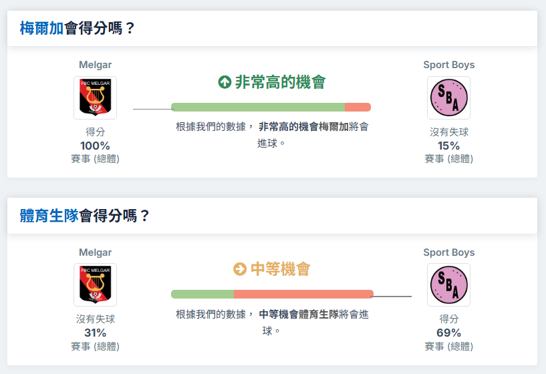Image resolution: width=546 pixels, height=374 pixels.
Task: Click bold 中等機會體育生隊 description text
Action: coord(299,314)
